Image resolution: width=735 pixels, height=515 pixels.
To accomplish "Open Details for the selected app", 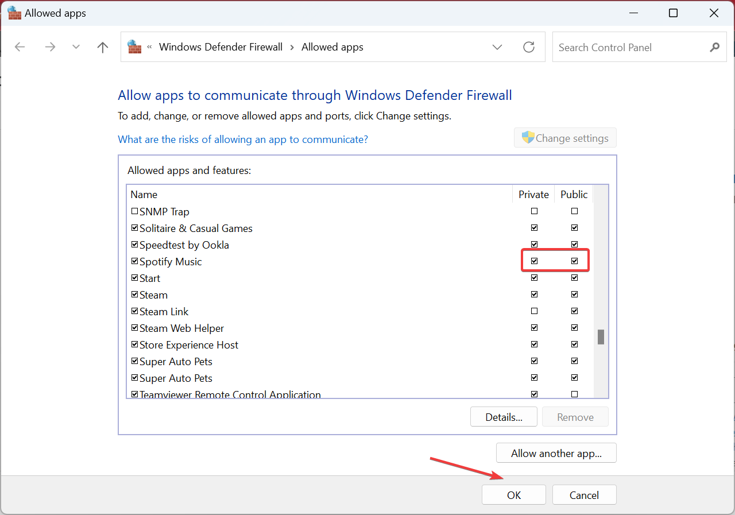I will tap(504, 417).
